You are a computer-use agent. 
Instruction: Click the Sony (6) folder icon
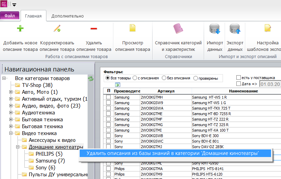click(31, 168)
